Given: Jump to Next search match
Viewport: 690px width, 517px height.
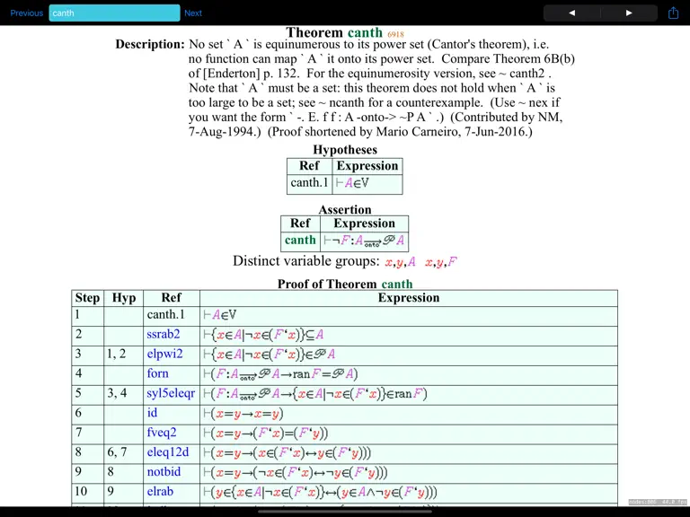Looking at the screenshot, I should coord(193,13).
